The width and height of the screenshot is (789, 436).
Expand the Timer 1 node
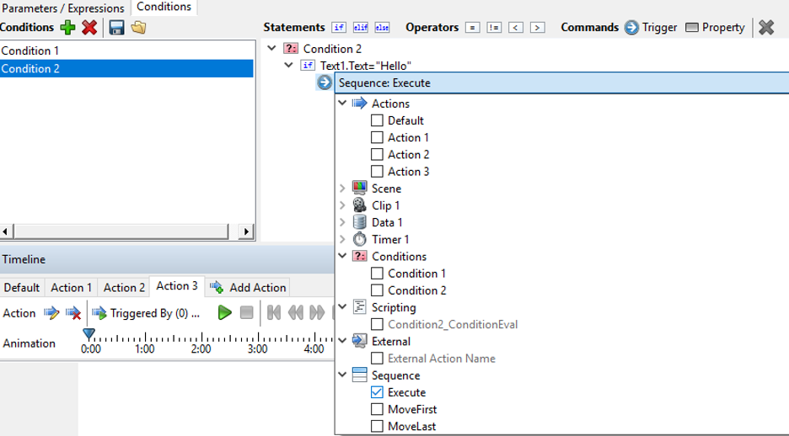(x=342, y=240)
